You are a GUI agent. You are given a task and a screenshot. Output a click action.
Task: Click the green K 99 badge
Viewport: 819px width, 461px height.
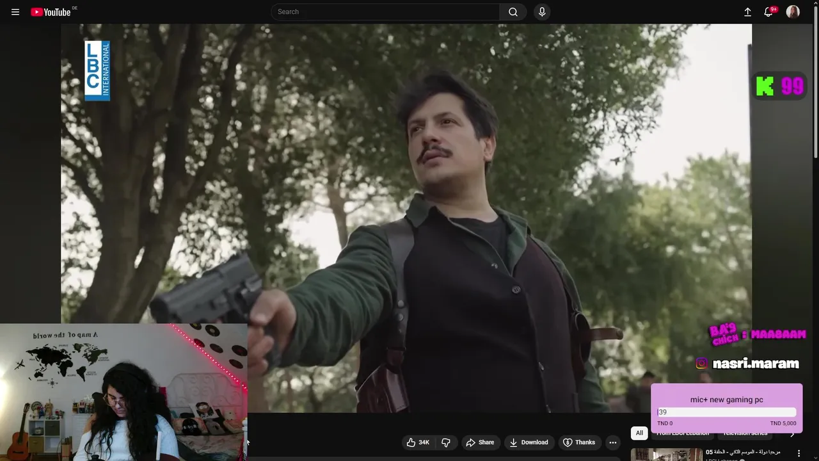779,86
